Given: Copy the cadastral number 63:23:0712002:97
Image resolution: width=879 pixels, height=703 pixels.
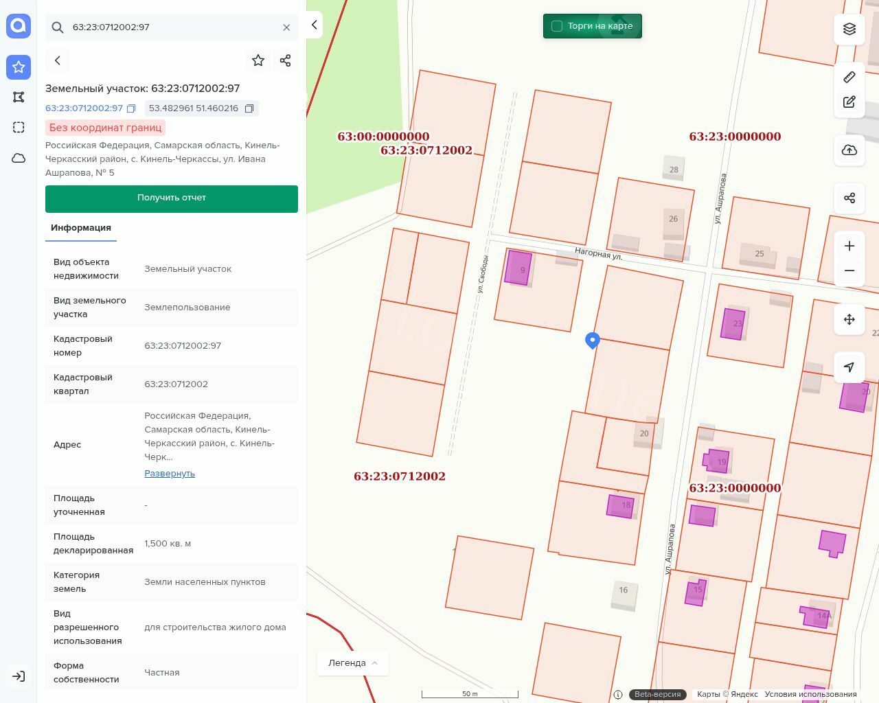Looking at the screenshot, I should tap(131, 108).
